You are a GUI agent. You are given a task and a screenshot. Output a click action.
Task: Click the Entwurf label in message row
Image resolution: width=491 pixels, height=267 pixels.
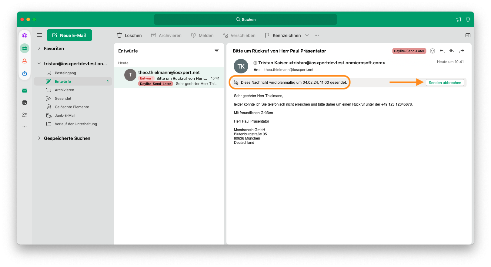146,78
